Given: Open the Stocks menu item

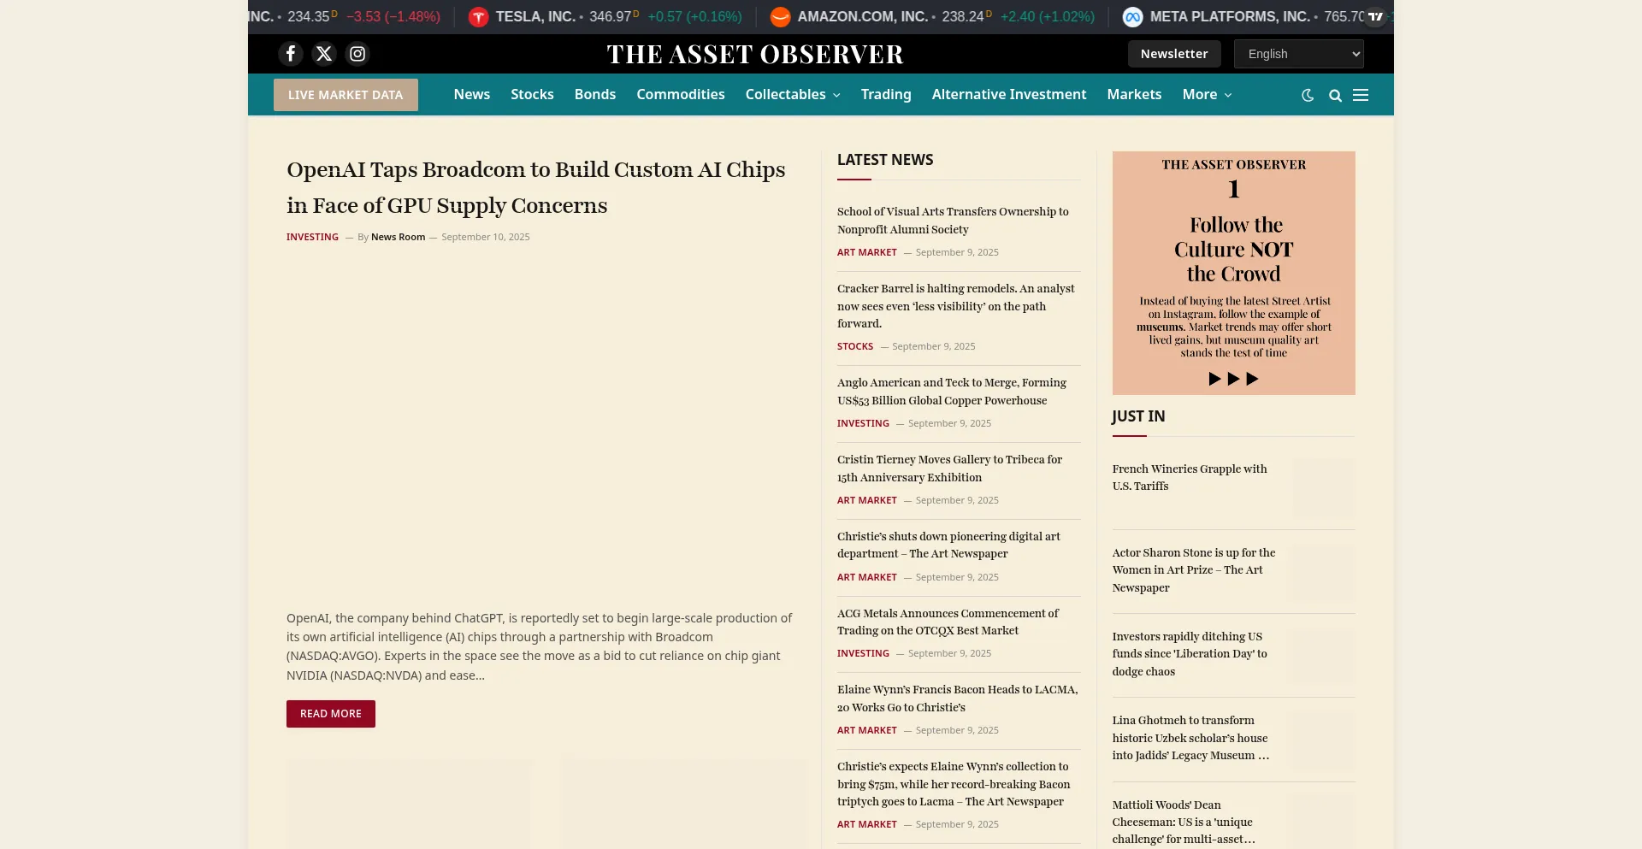Looking at the screenshot, I should (532, 94).
